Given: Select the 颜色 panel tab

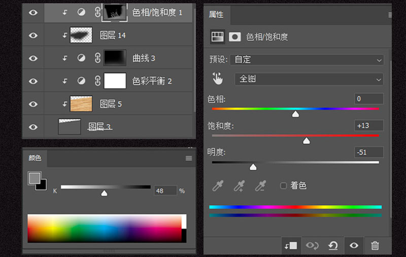Looking at the screenshot, I should pos(35,158).
